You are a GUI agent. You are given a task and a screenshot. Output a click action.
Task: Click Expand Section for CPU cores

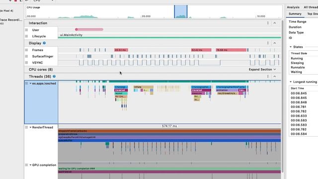pos(262,70)
